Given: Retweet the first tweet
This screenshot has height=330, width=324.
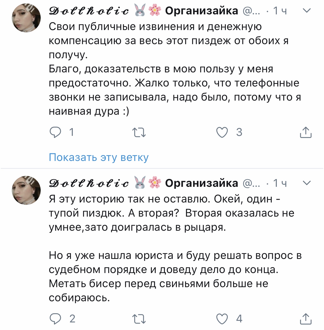Looking at the screenshot, I should [139, 132].
